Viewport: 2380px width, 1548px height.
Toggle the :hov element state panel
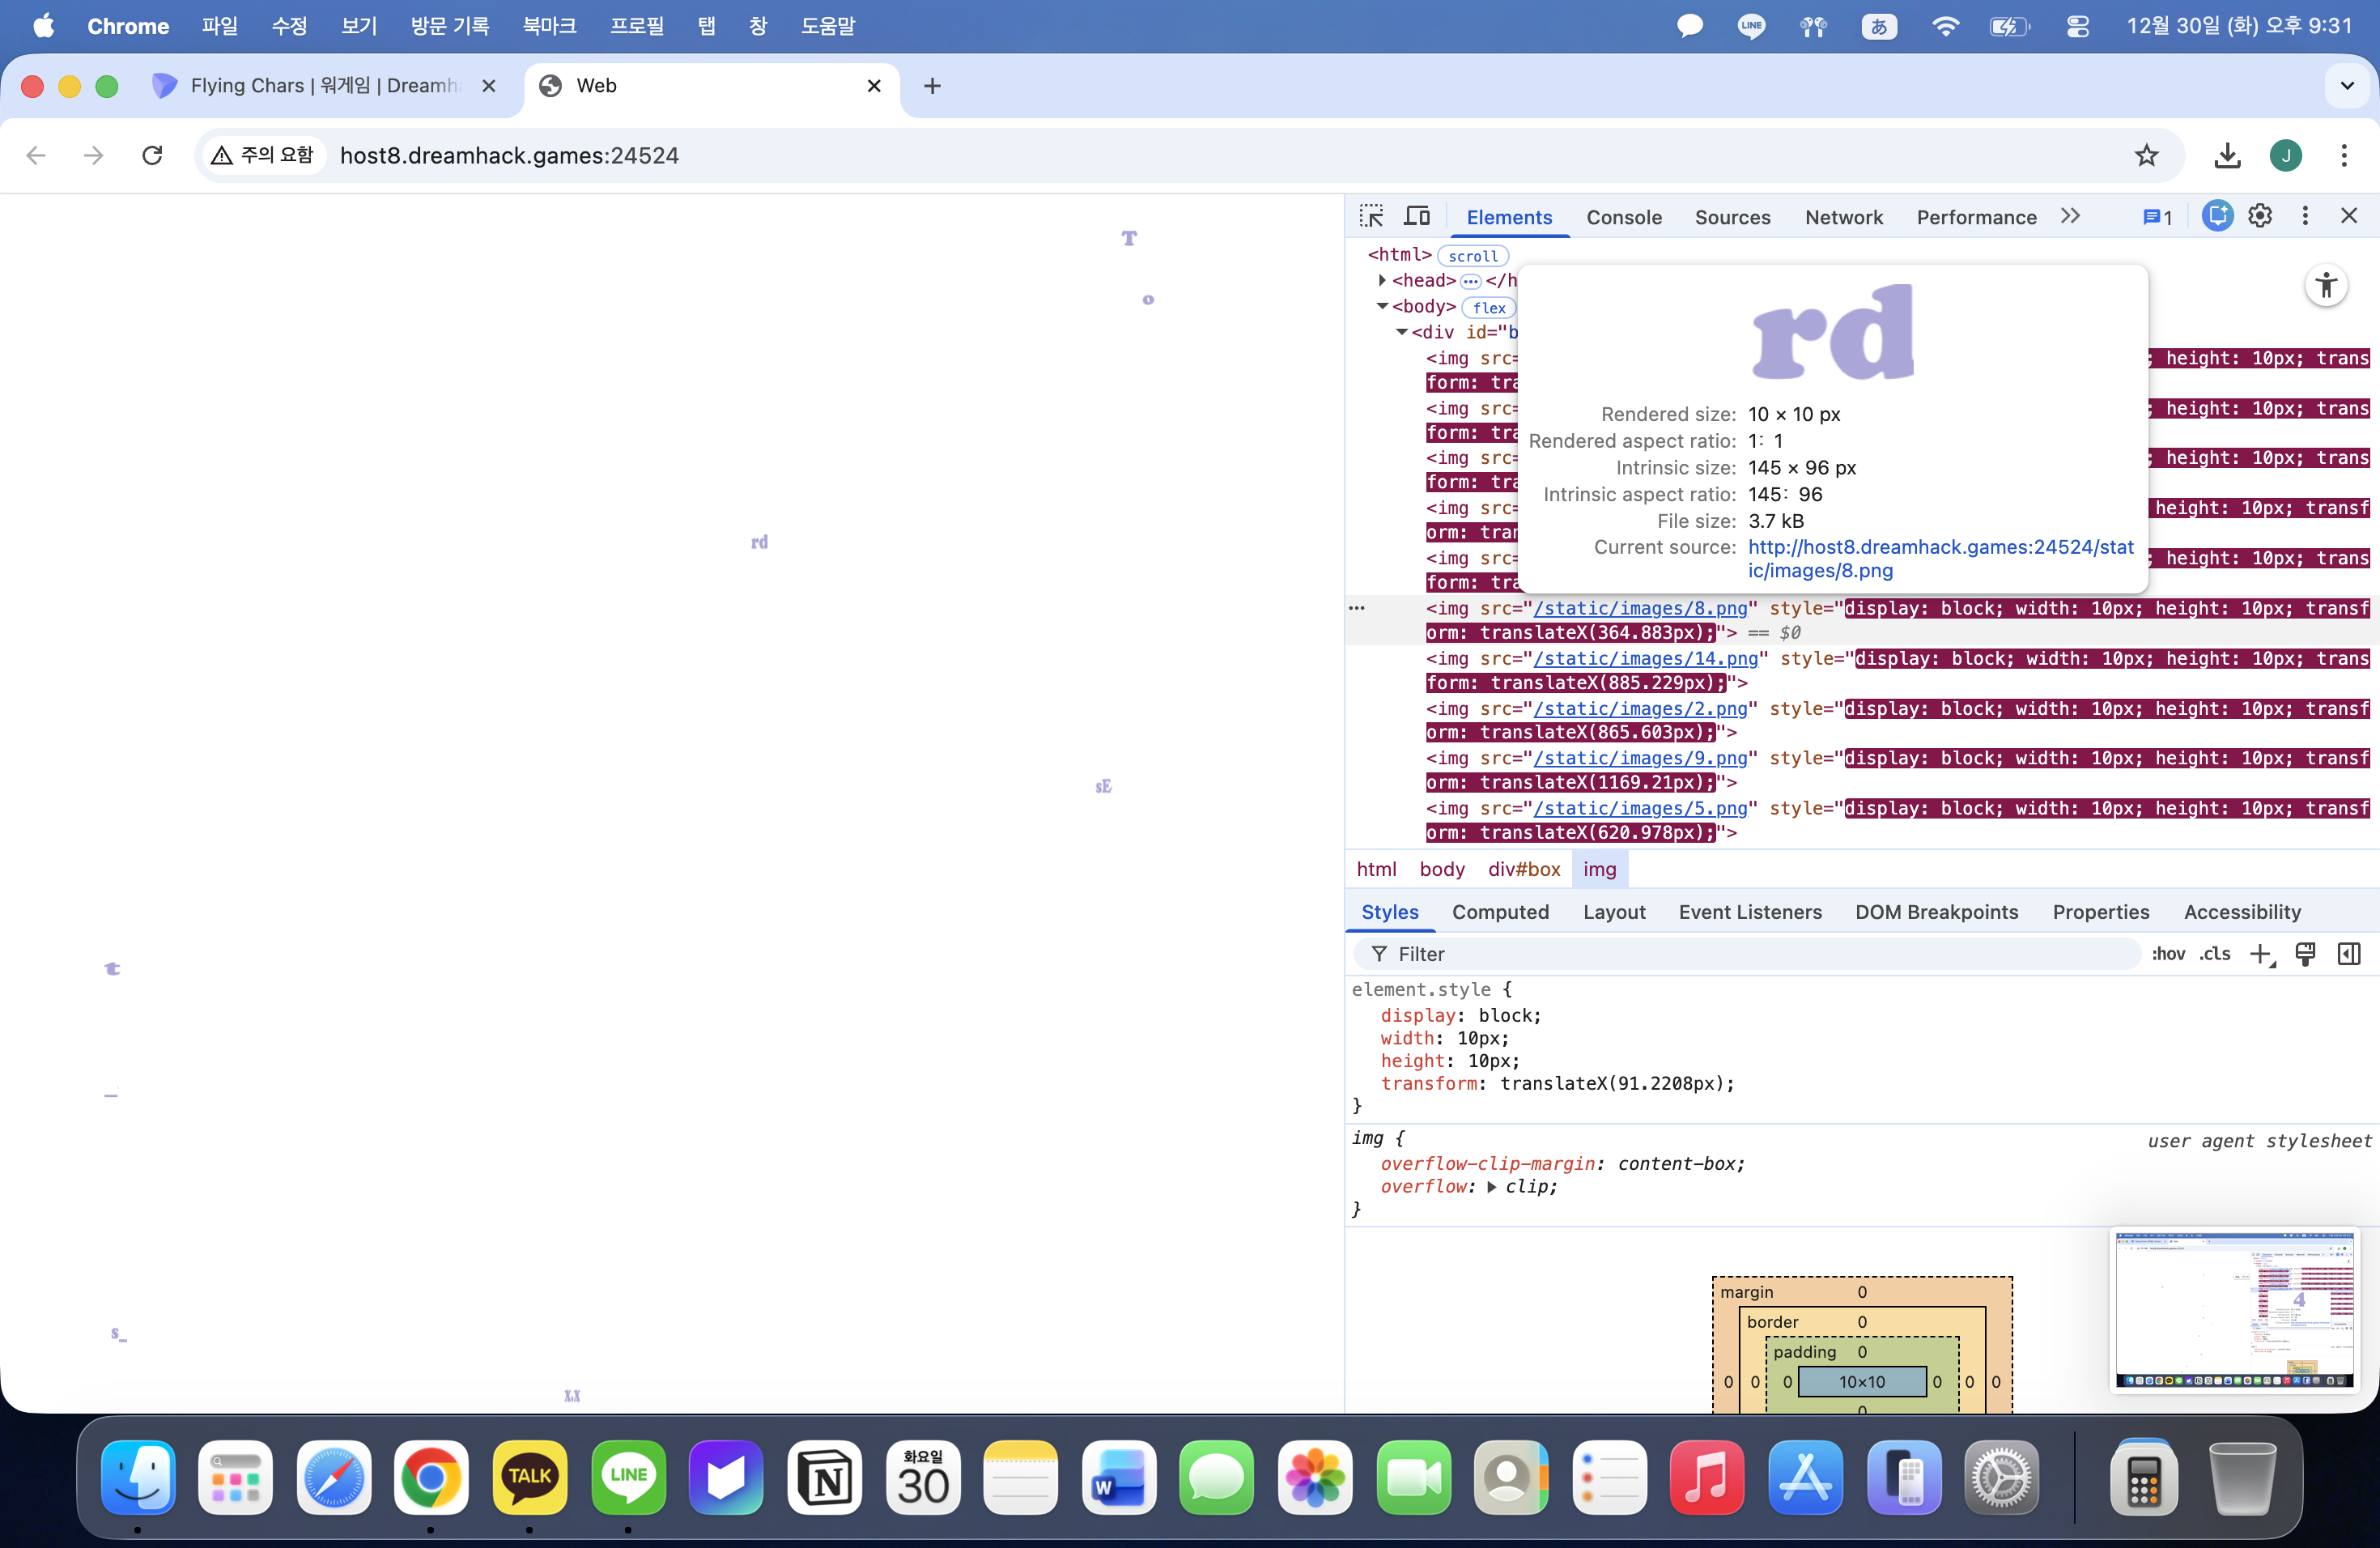pos(2168,954)
